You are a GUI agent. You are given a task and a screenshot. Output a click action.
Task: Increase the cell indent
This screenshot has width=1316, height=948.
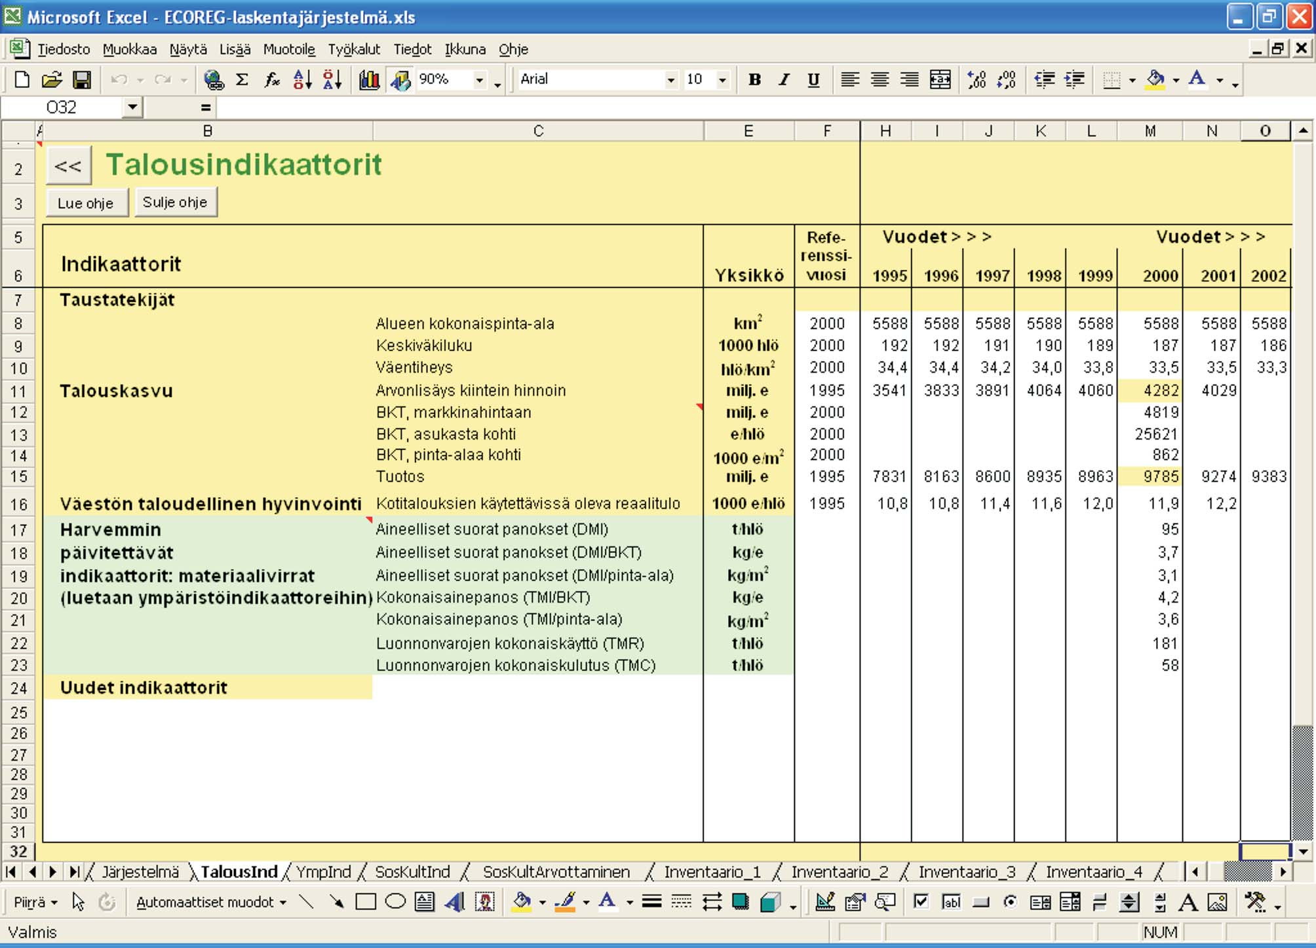click(1074, 80)
